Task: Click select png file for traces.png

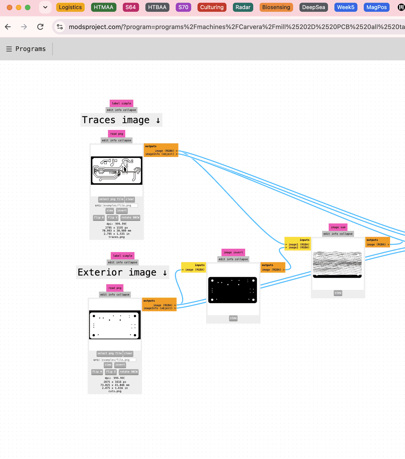Action: pos(111,199)
